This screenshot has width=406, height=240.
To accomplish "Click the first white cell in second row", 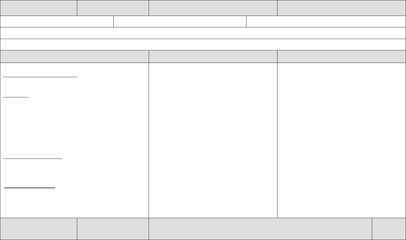I will pos(57,22).
